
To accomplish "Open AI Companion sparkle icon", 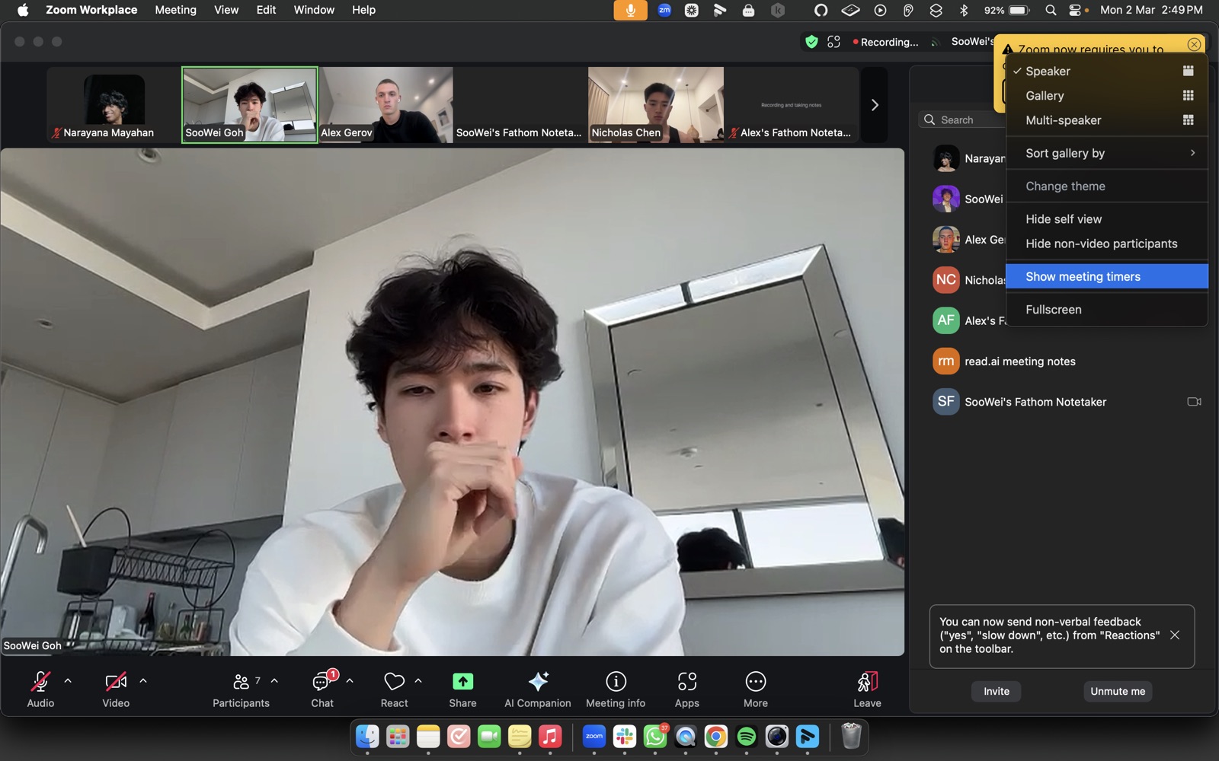I will point(538,681).
